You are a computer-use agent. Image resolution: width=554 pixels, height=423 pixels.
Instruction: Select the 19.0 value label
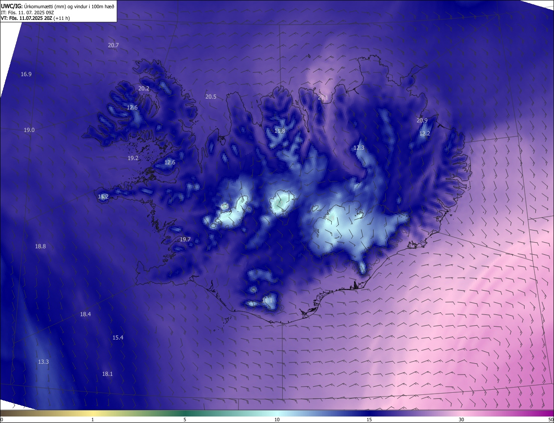[x=29, y=130]
